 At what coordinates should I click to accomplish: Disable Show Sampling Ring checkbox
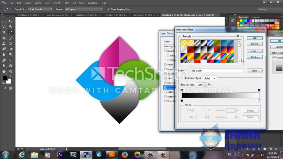(x=108, y=9)
